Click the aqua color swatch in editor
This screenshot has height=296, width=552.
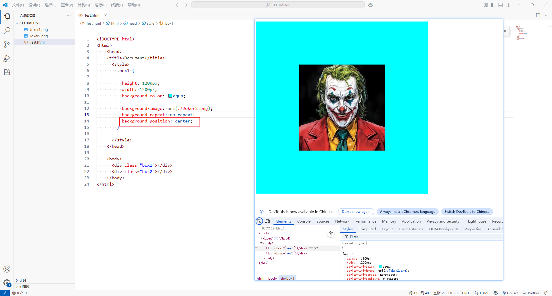(x=170, y=96)
